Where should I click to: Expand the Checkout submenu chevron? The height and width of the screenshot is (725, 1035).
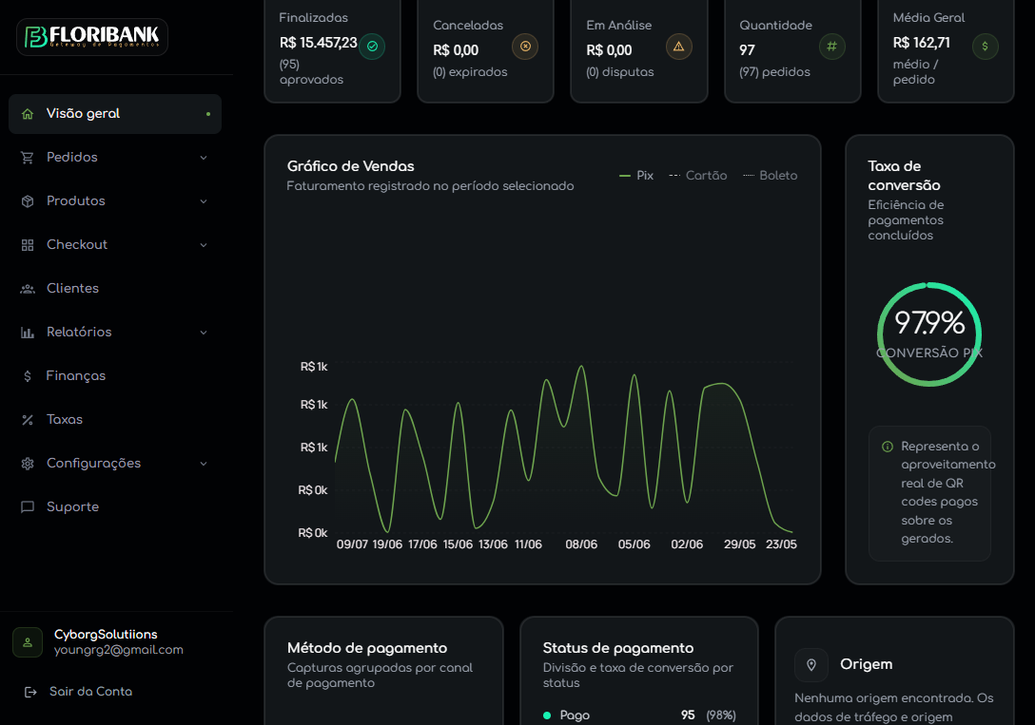point(204,245)
